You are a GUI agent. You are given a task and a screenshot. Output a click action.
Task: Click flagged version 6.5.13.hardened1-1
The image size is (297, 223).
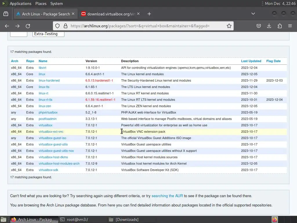99,81
